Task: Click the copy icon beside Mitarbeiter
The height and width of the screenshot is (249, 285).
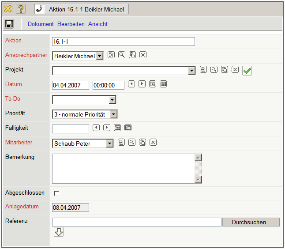Action: 142,142
